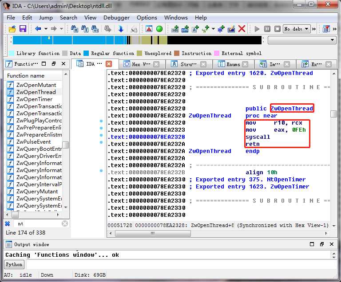Expand the far-right toolbar overflow chevron
Viewport: 341px width, 282px height.
pyautogui.click(x=335, y=29)
